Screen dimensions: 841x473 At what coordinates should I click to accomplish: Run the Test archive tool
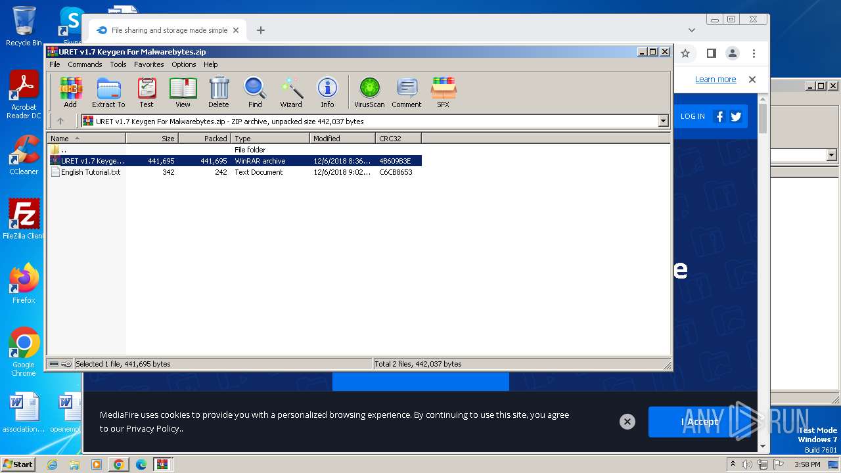click(x=147, y=93)
